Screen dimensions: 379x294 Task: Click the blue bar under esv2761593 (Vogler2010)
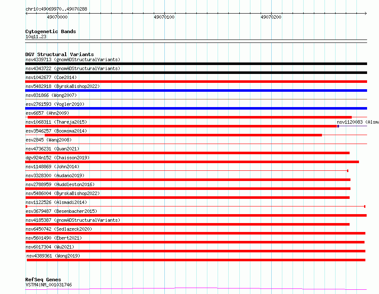pos(196,108)
